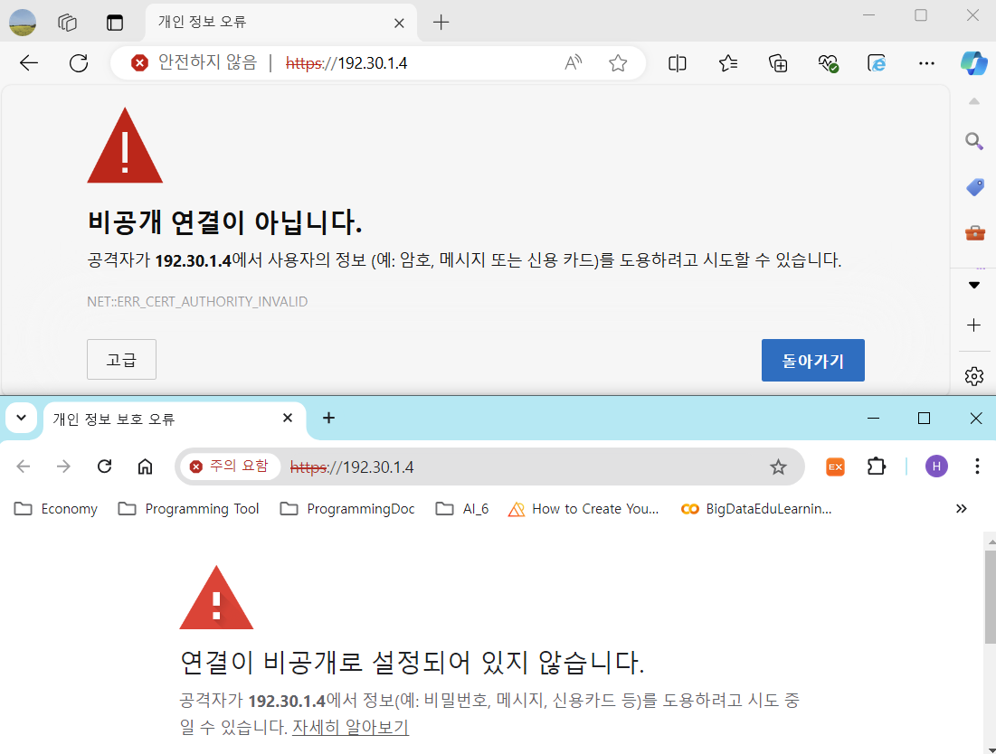Click the blue 돌아가기 button
Screen dimensions: 996x754
pos(812,361)
